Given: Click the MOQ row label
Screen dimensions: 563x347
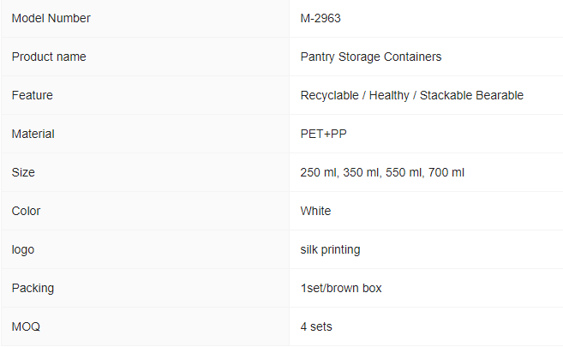Looking at the screenshot, I should coord(26,327).
